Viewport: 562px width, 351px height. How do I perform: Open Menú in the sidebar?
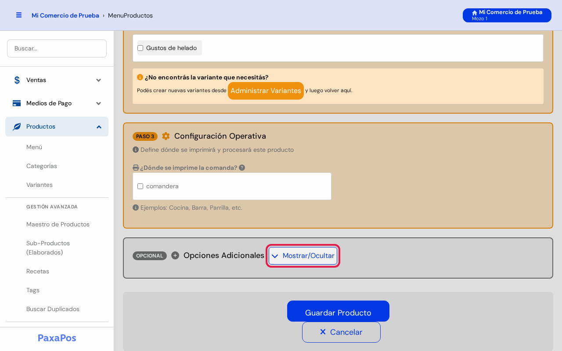click(x=34, y=147)
